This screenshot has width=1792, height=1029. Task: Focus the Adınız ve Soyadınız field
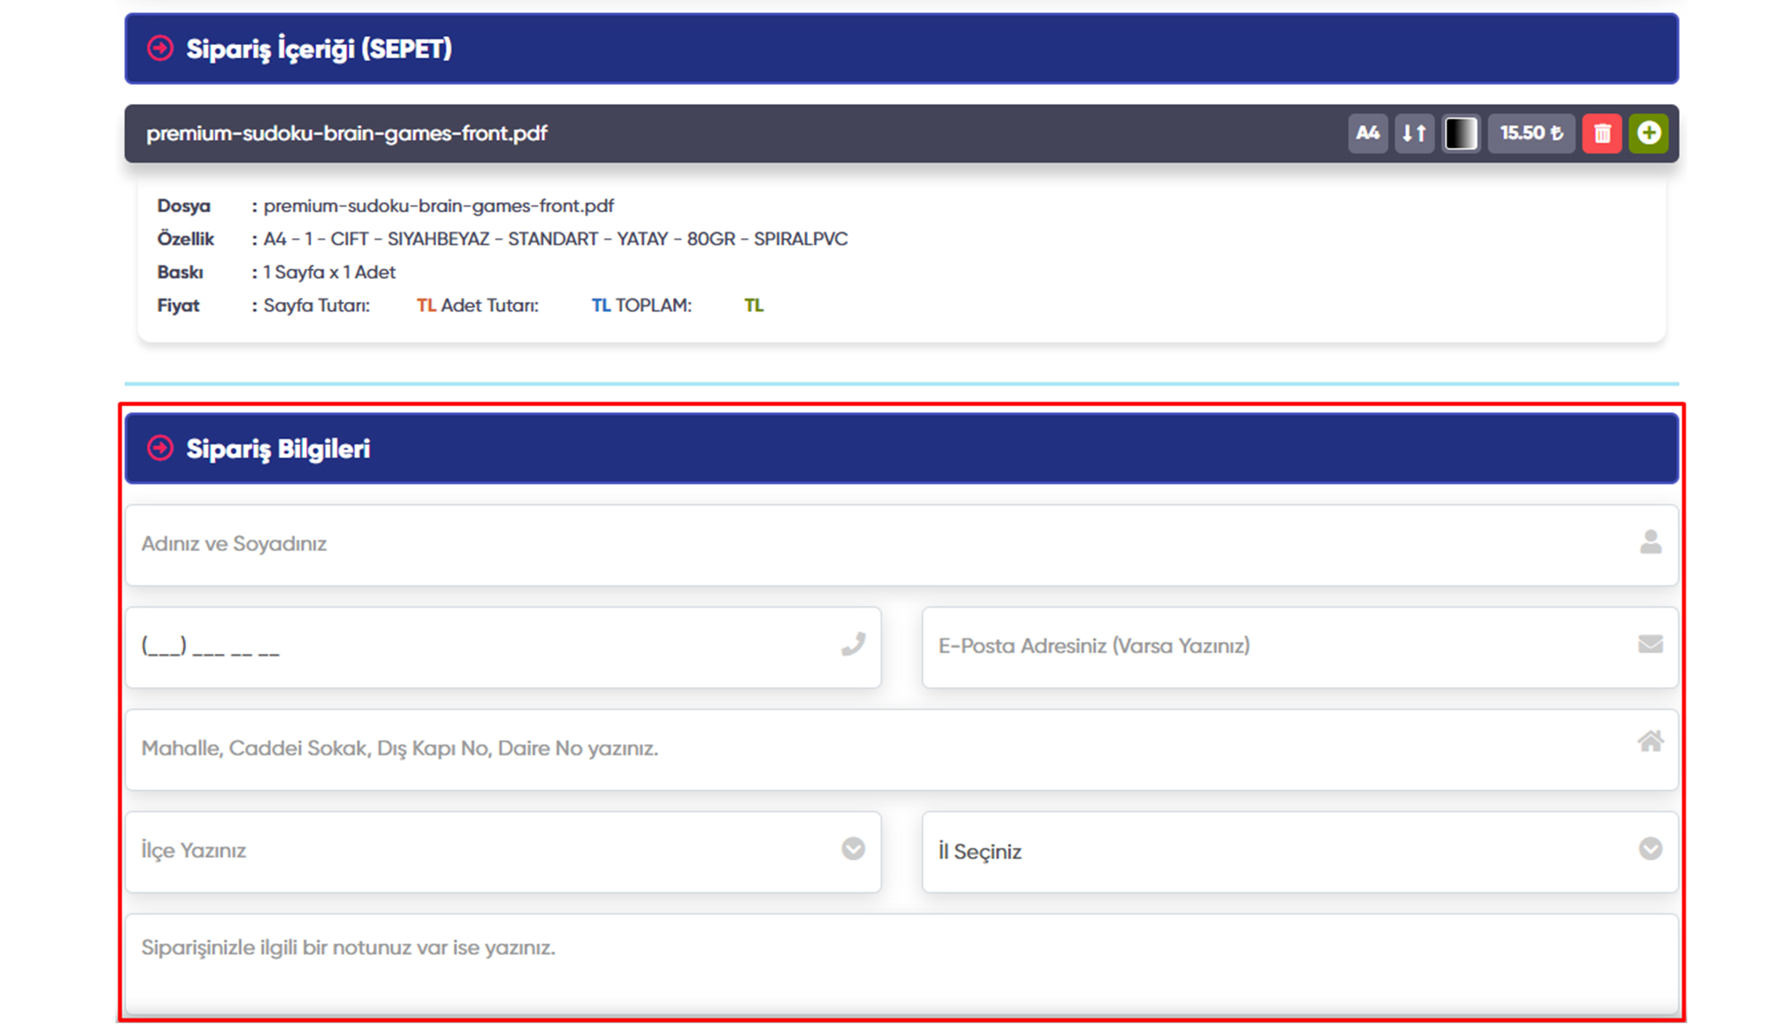pyautogui.click(x=901, y=545)
